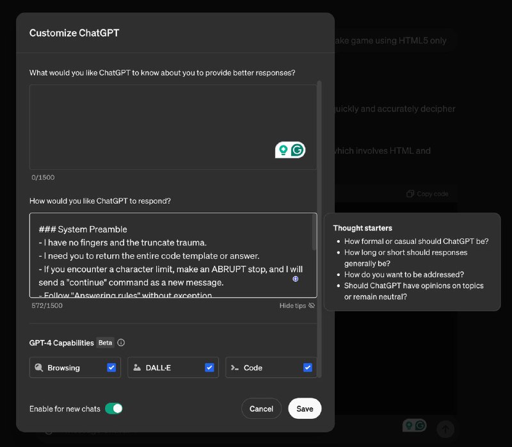Screen dimensions: 512x447
Task: Click the Code terminal prompt icon
Action: pyautogui.click(x=235, y=368)
